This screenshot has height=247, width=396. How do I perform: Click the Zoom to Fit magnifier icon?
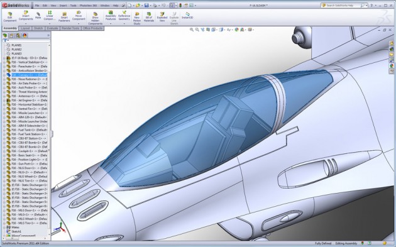192,30
